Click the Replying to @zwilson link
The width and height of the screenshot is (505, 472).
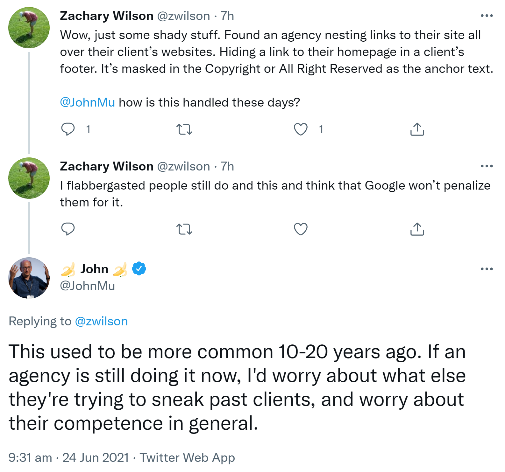(x=101, y=321)
